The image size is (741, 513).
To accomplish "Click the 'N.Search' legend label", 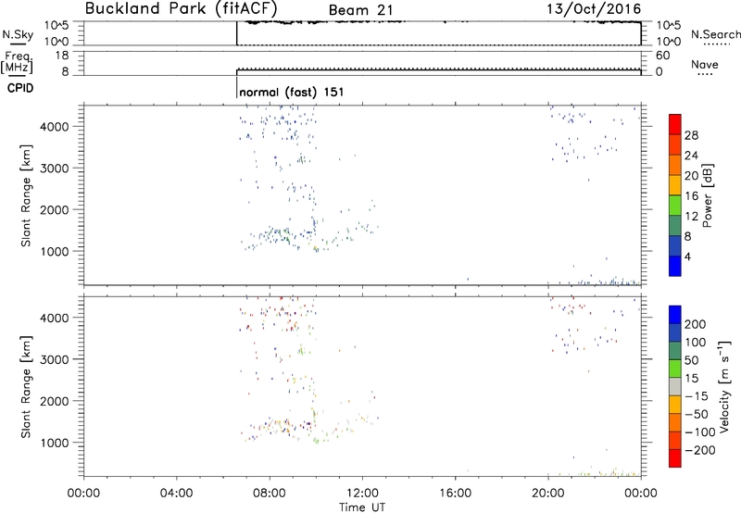I will [x=715, y=34].
